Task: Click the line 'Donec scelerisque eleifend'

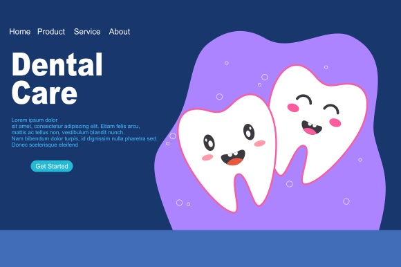Action: click(x=45, y=145)
